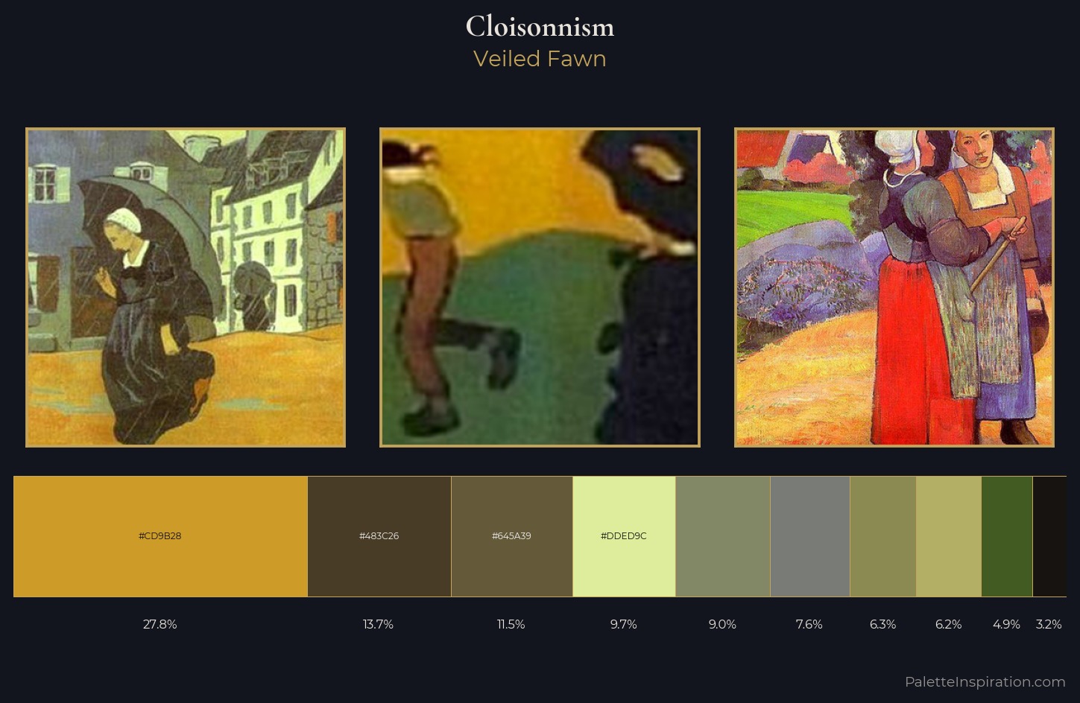1080x703 pixels.
Task: Click the #CD9B28 golden color swatch
Action: coord(160,536)
